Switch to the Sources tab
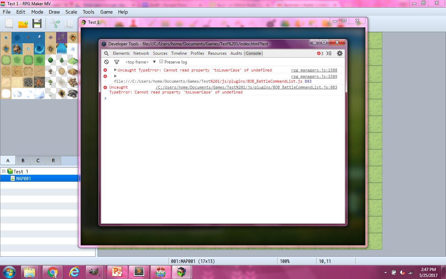 tap(160, 53)
